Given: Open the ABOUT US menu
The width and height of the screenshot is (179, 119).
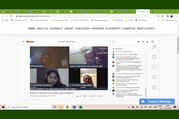Looking at the screenshot, I should 42,29.
